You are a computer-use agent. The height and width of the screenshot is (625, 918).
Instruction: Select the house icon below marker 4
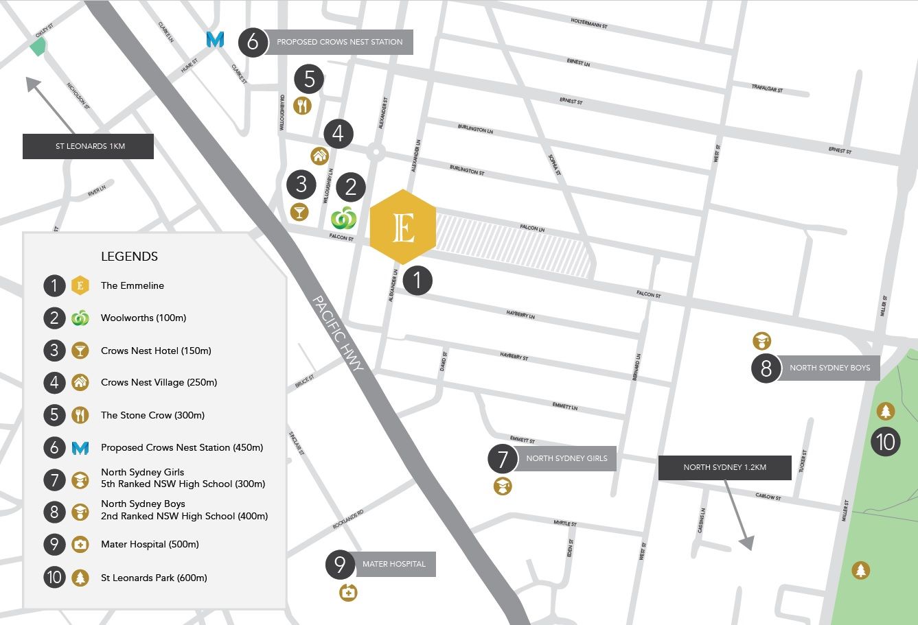pyautogui.click(x=319, y=156)
